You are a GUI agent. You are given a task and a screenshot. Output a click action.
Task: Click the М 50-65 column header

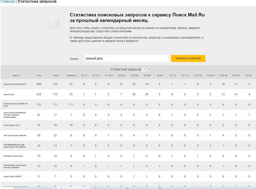pos(147,75)
